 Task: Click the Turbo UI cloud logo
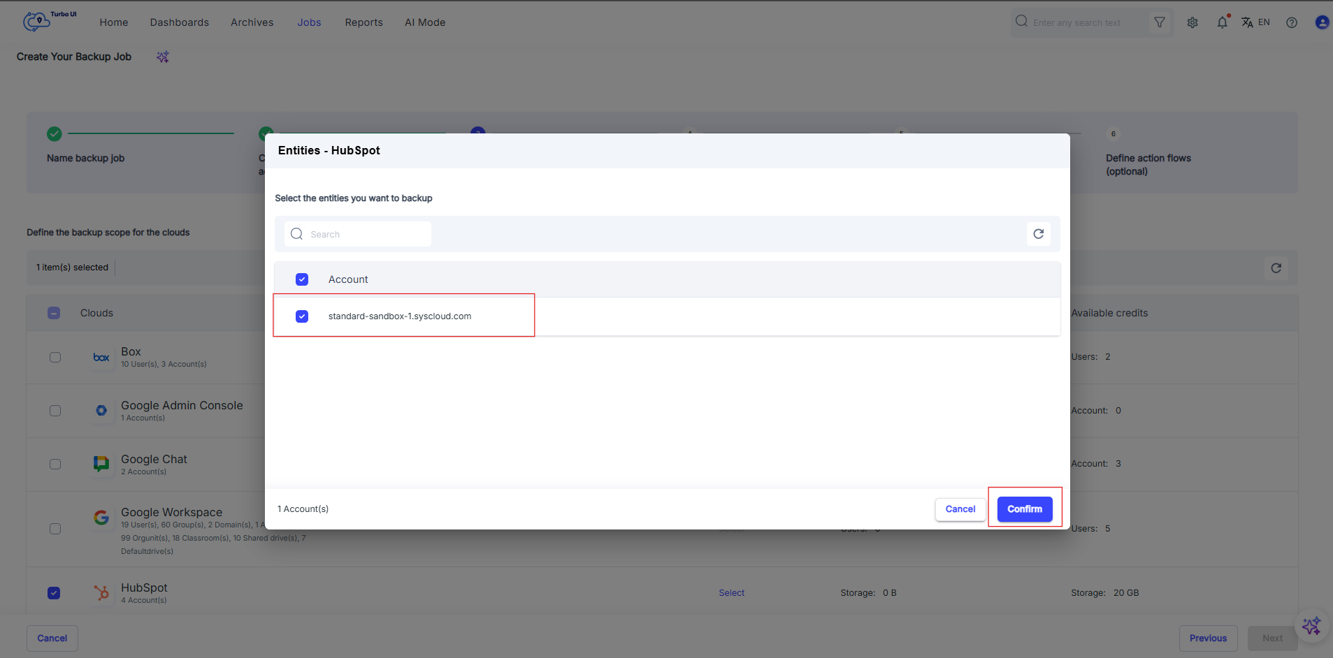(36, 22)
